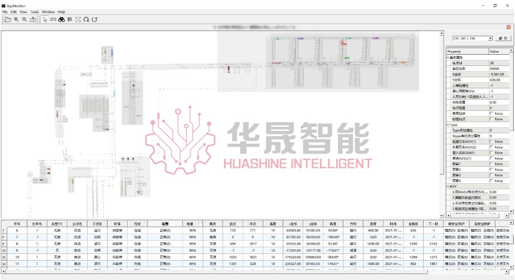
Task: Toggle the 差速AGV(21) checkbox
Action: (492, 158)
